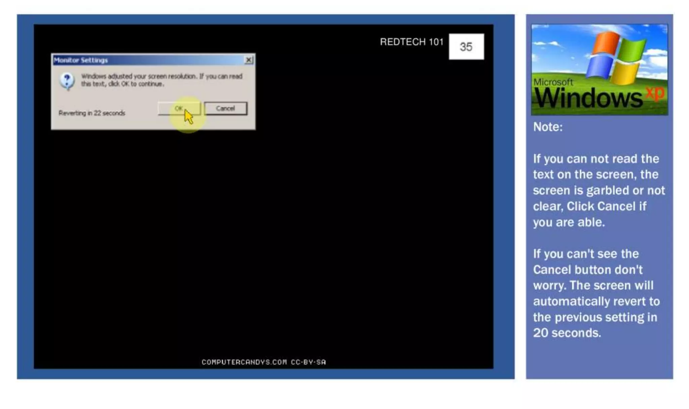Close the Monitor Settings dialog
This screenshot has width=689, height=409.
click(249, 60)
